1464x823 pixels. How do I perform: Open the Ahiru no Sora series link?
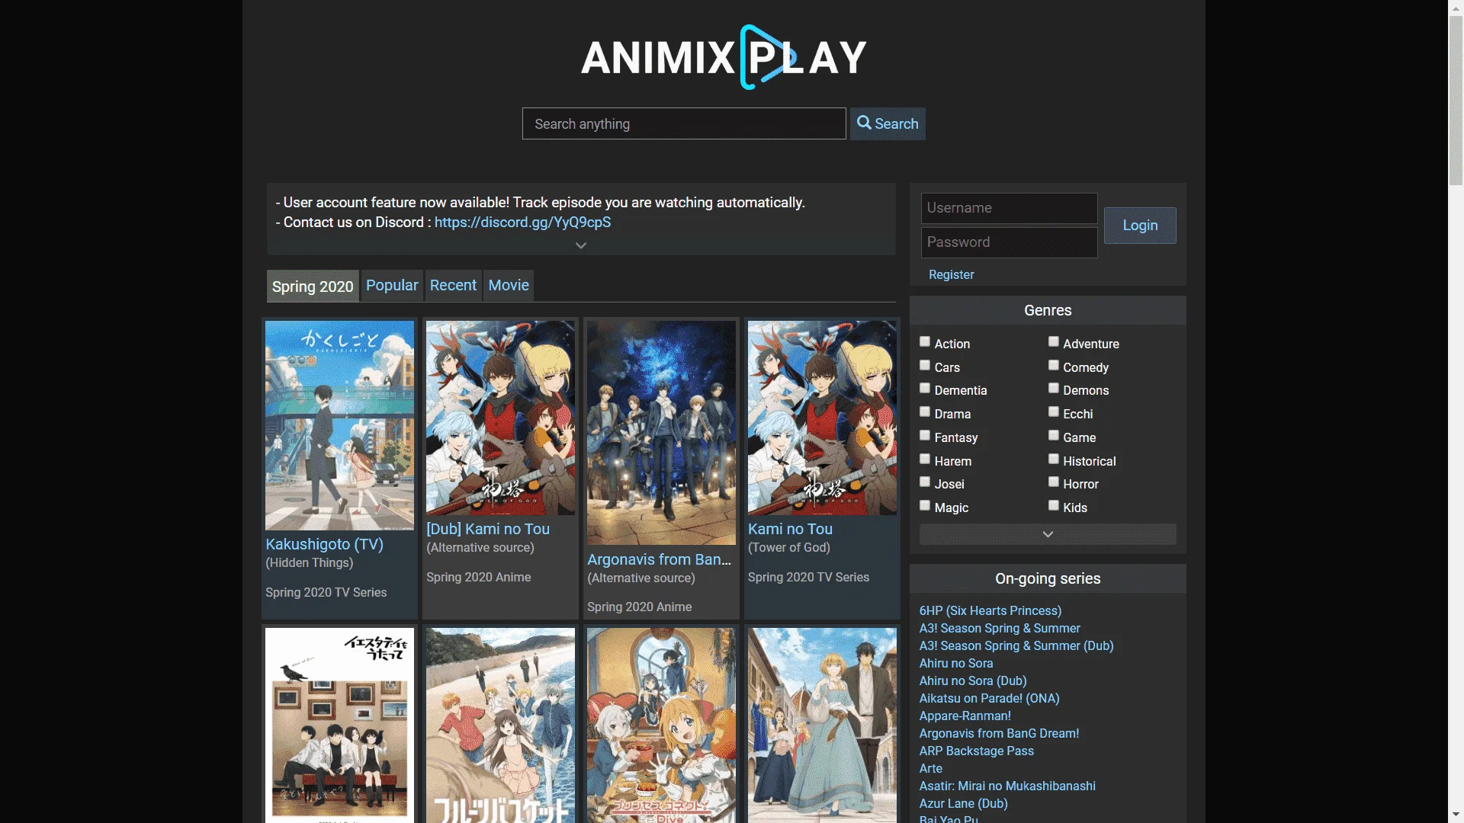tap(955, 664)
